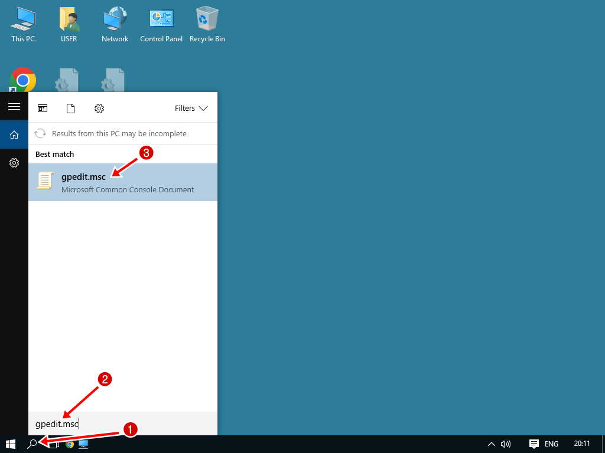Open the Action Center notifications
605x453 pixels.
pos(534,444)
